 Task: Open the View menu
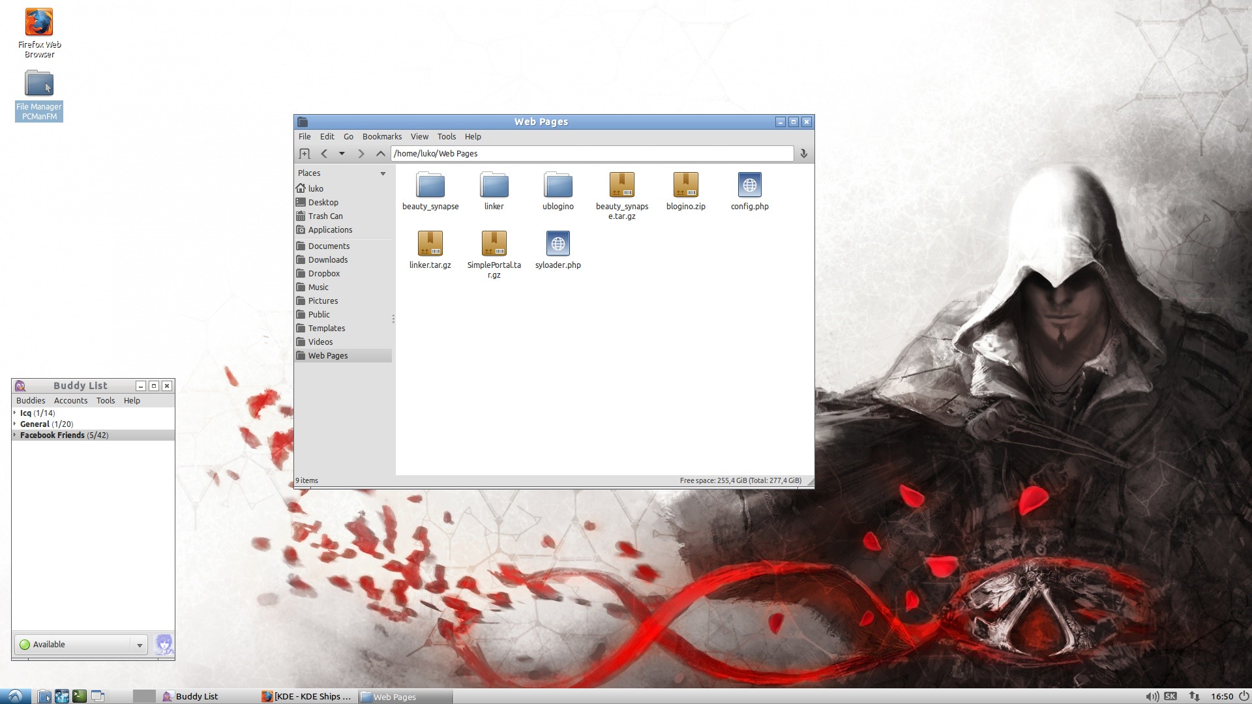click(x=419, y=137)
